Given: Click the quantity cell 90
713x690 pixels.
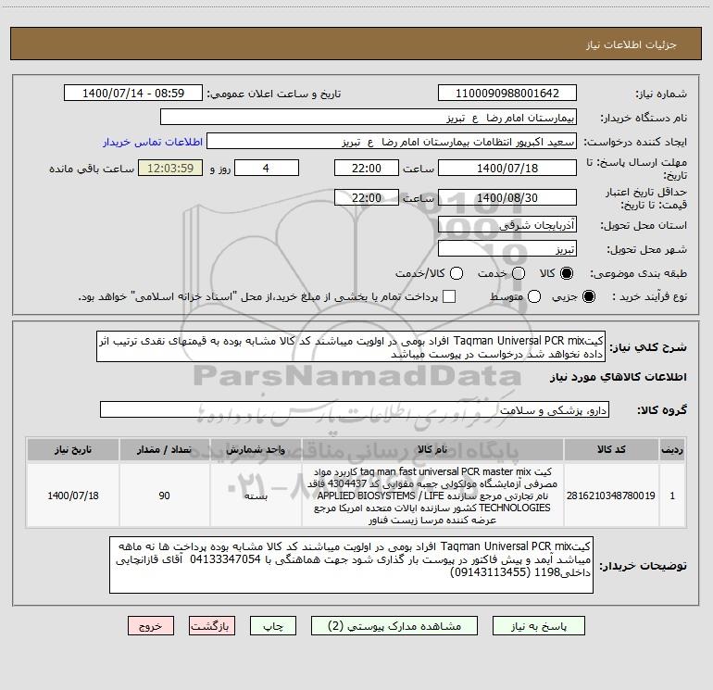Looking at the screenshot, I should click(x=165, y=496).
